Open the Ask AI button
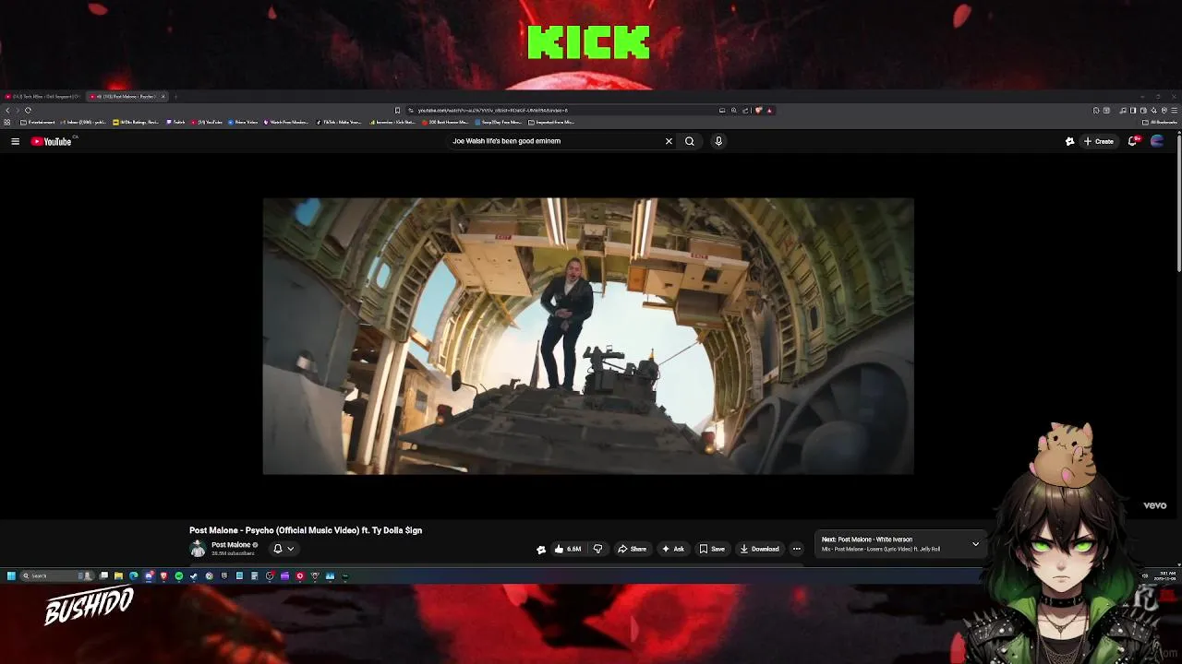The image size is (1182, 664). point(673,549)
